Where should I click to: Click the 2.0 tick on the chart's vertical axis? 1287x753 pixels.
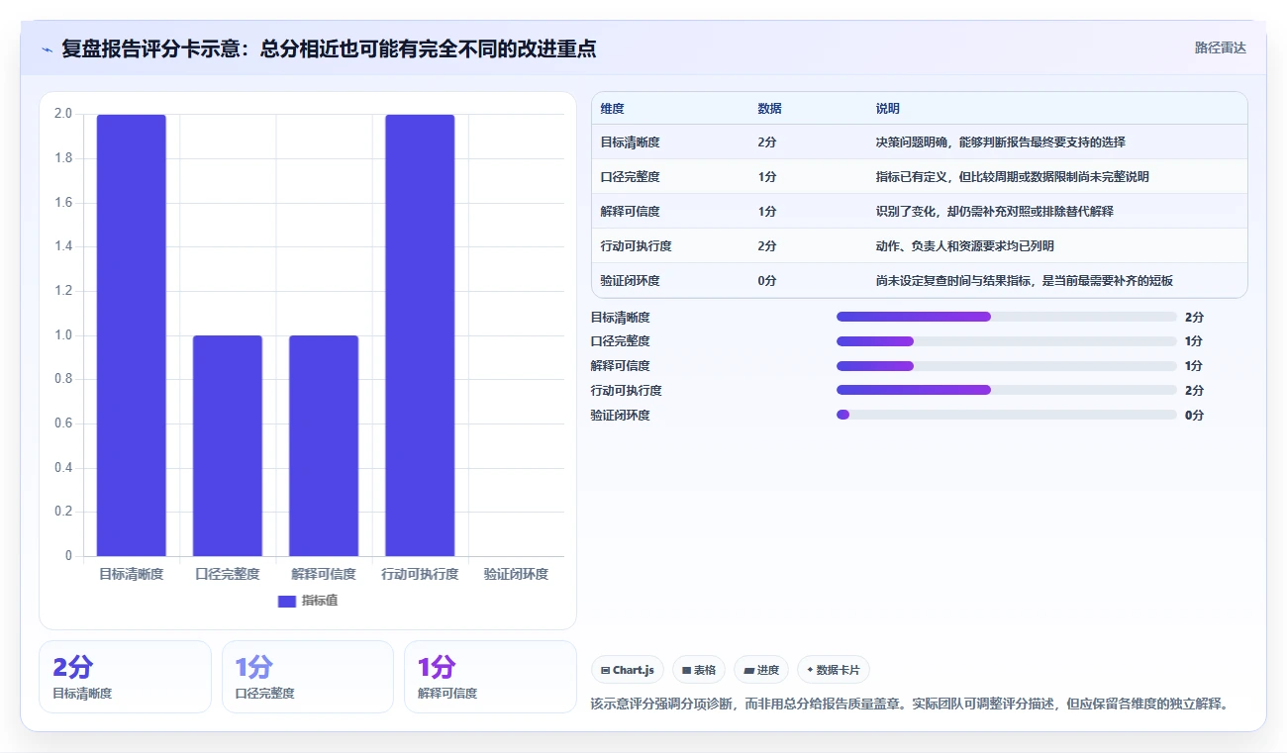[x=62, y=114]
